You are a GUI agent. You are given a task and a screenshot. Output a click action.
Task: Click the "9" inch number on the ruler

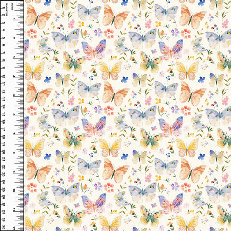[x=14, y=172]
